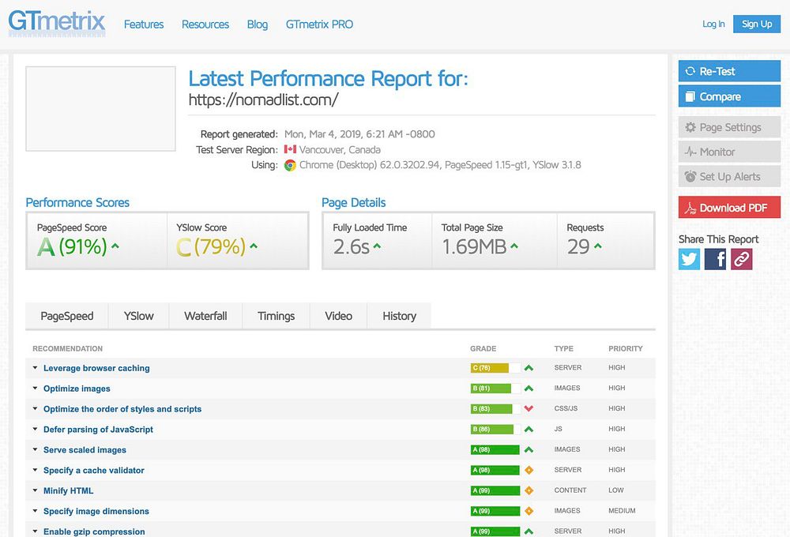Open the Compare report option

click(x=729, y=96)
